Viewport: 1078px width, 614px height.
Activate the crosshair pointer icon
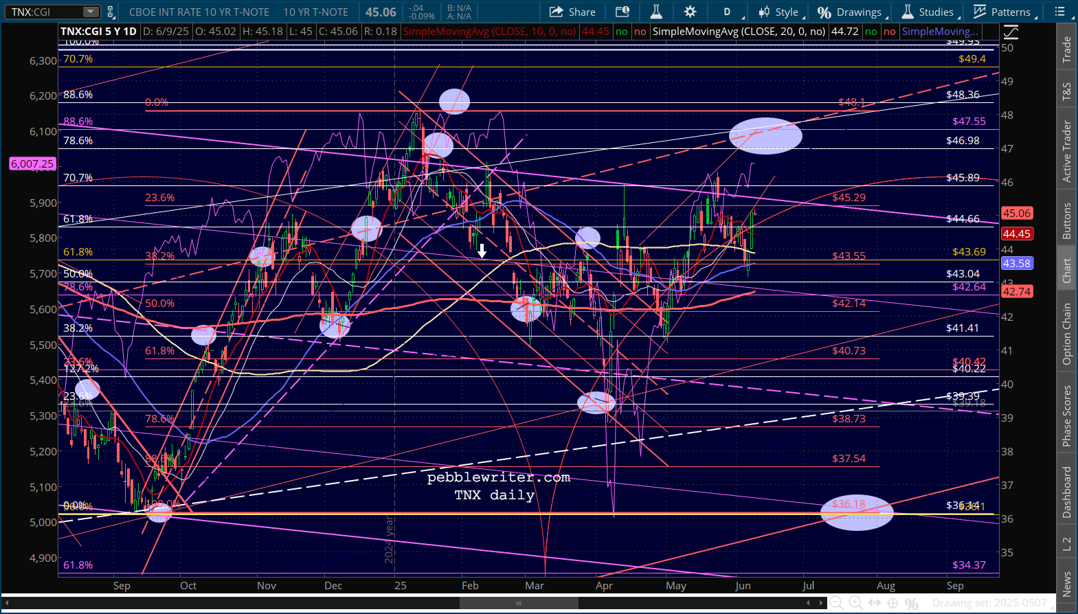tap(892, 603)
